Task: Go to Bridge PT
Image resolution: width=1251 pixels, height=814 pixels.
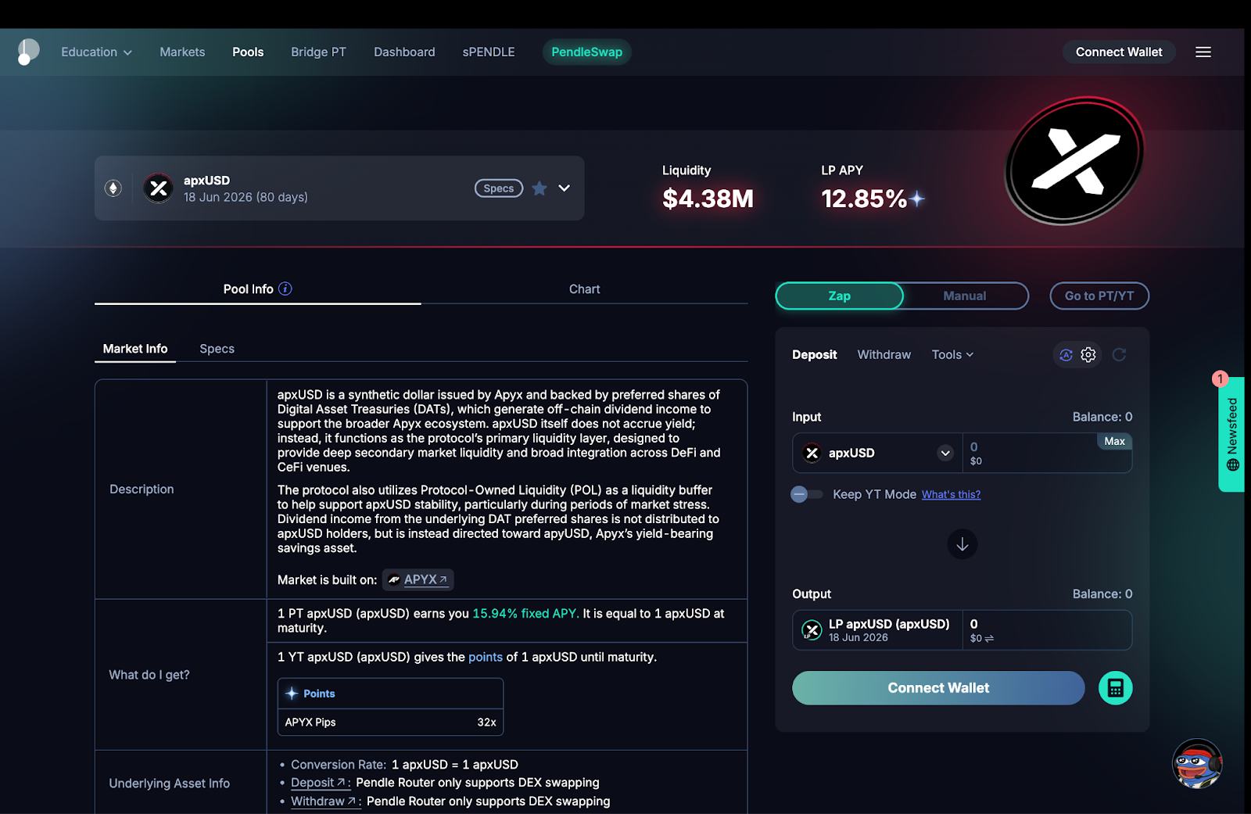Action: pyautogui.click(x=318, y=52)
